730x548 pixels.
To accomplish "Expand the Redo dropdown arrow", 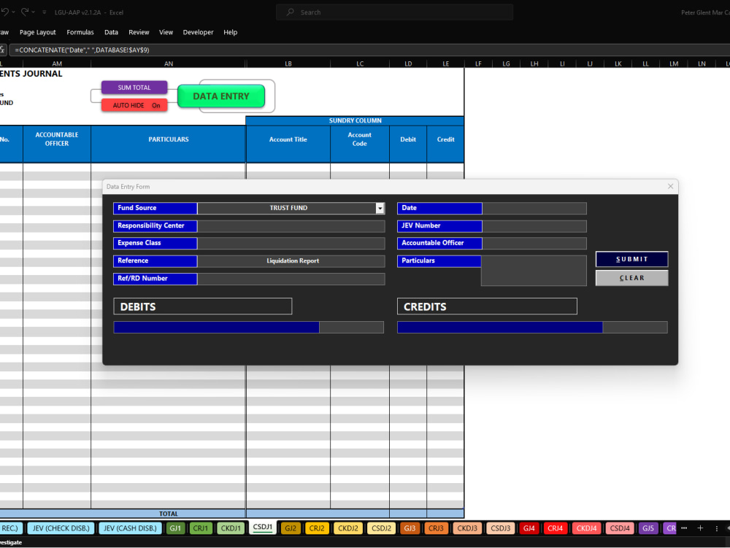I will (x=32, y=12).
